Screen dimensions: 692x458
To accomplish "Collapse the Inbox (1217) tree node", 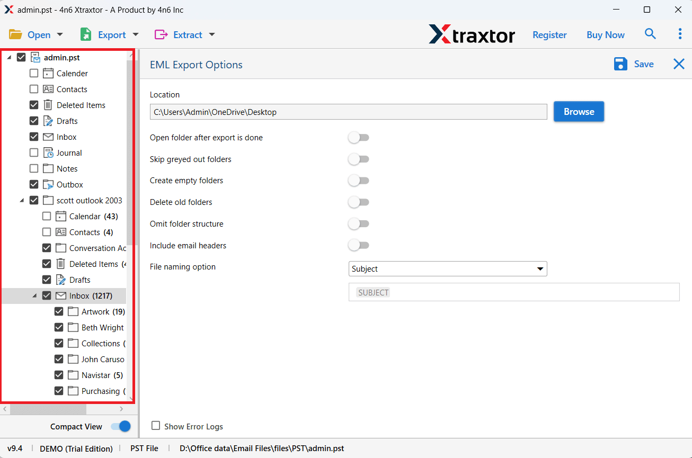I will pyautogui.click(x=34, y=295).
